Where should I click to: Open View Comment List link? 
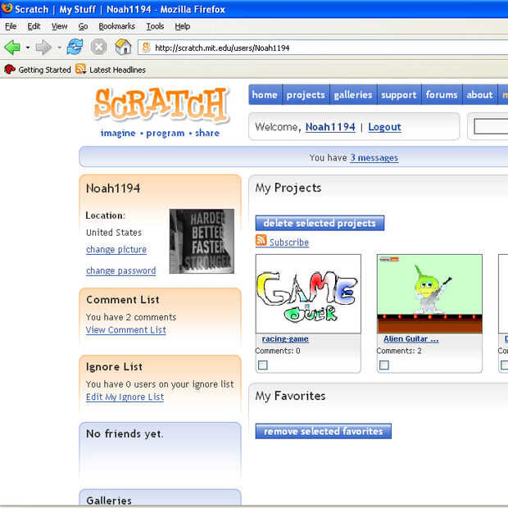tap(126, 330)
